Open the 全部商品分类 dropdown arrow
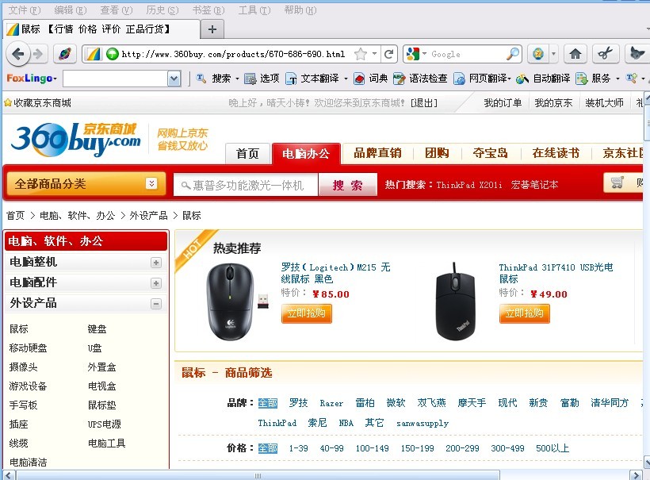This screenshot has width=650, height=480. (151, 183)
